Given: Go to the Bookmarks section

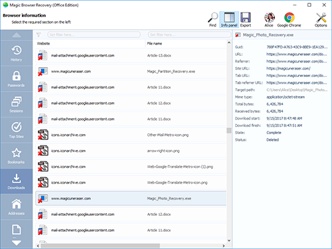Looking at the screenshot, I should pos(17,156).
